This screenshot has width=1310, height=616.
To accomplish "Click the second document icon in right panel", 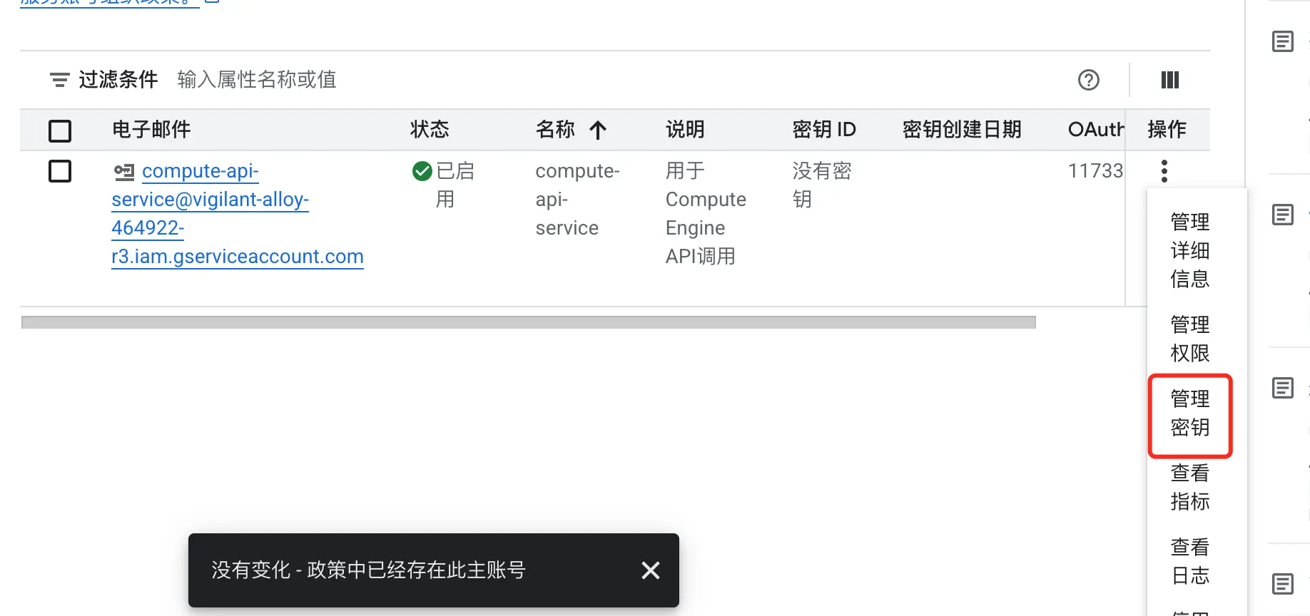I will point(1282,214).
